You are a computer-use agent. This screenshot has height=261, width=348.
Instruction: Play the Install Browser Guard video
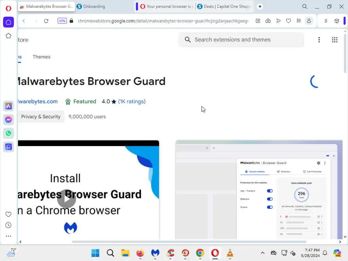click(66, 198)
